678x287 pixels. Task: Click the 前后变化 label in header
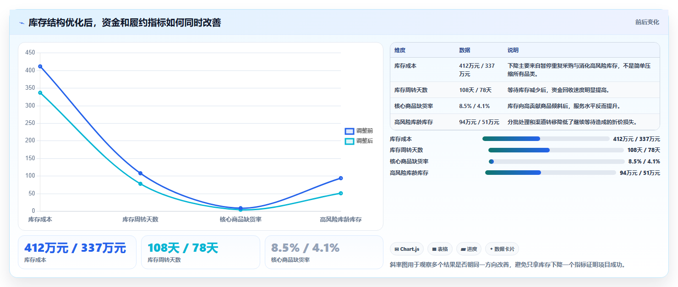pyautogui.click(x=647, y=22)
